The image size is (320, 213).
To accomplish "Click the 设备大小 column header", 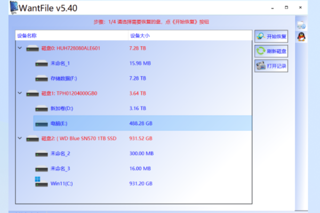I will (x=140, y=35).
